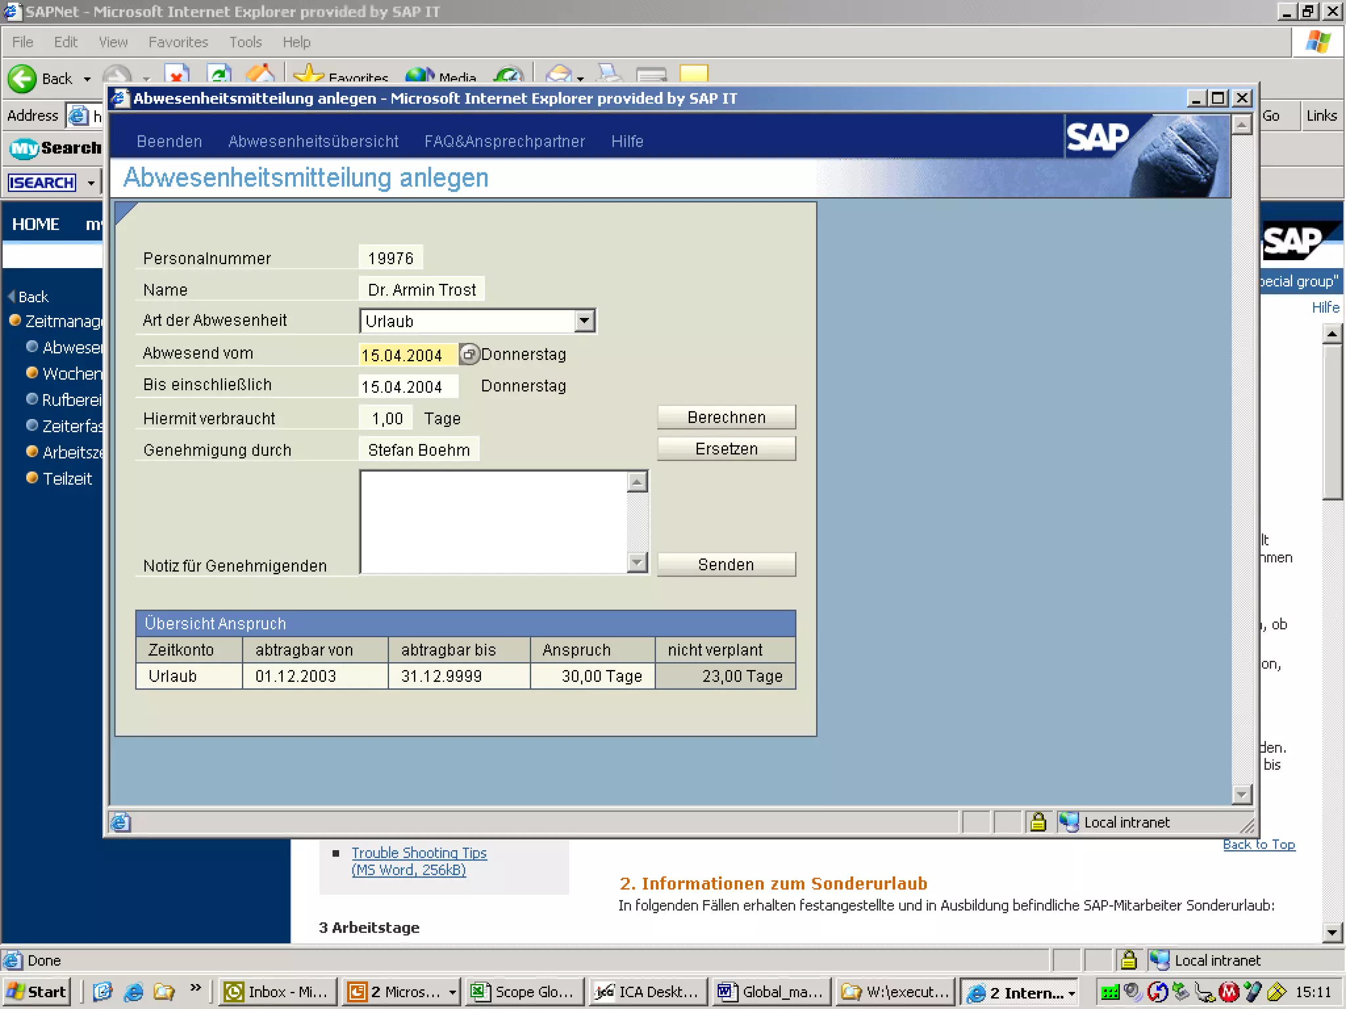This screenshot has height=1009, width=1346.
Task: Click the Refresh icon in the SAPNet toolbar
Action: 219,74
